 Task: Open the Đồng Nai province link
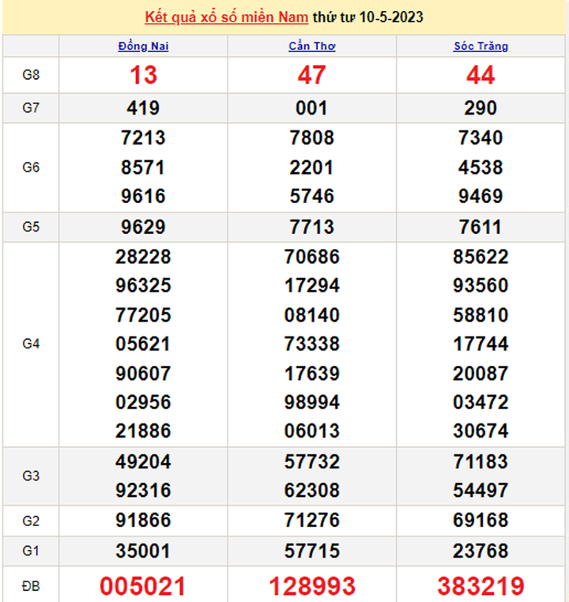click(143, 47)
